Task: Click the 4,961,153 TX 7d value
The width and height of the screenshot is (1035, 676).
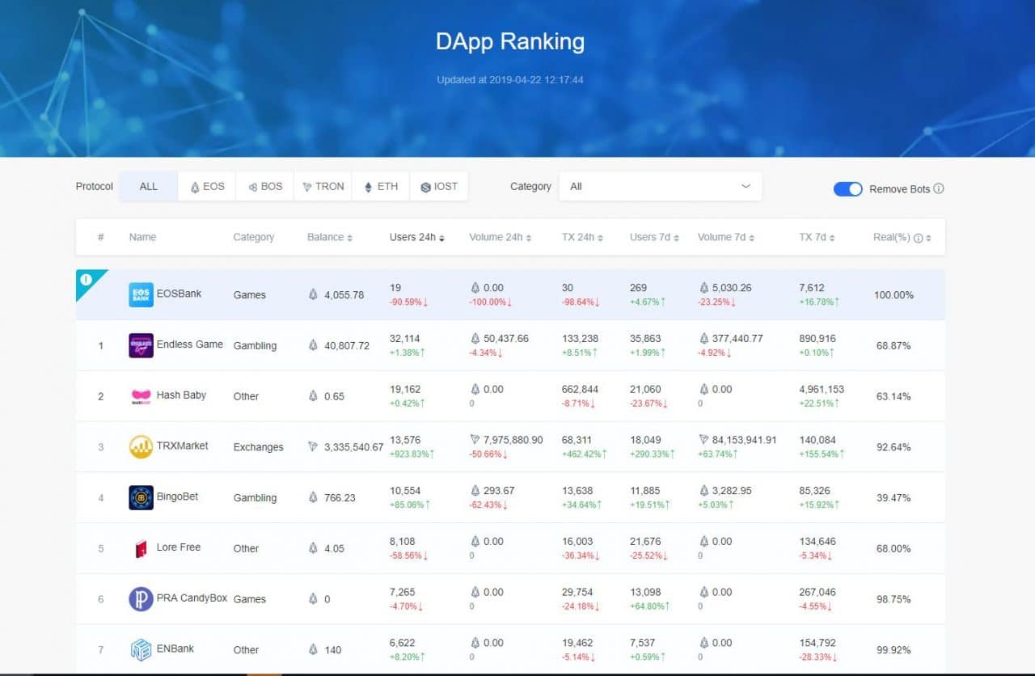Action: [x=822, y=389]
